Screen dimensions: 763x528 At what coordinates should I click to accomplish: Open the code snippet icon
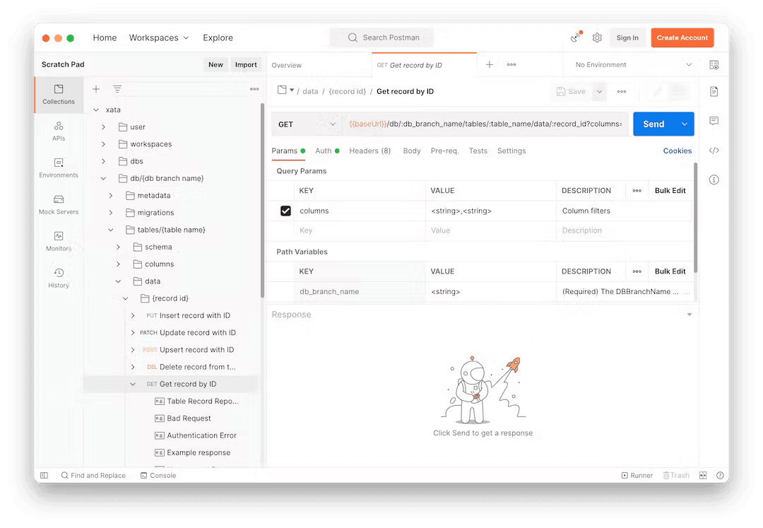714,151
